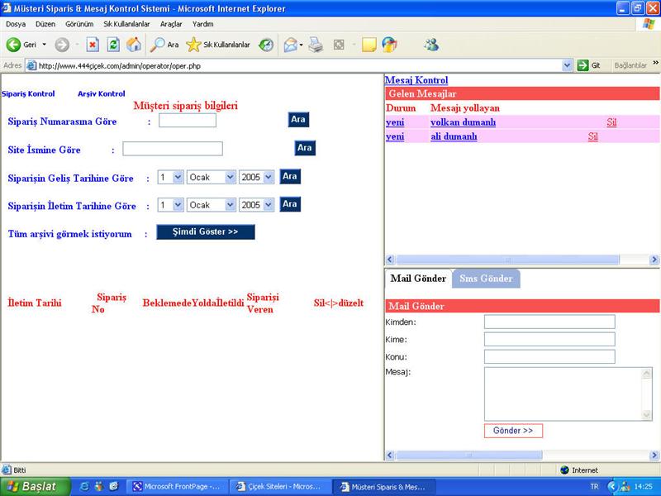Viewport: 661px width, 496px height.
Task: Switch to Microsoft FrontPage taskbar window
Action: pos(178,486)
